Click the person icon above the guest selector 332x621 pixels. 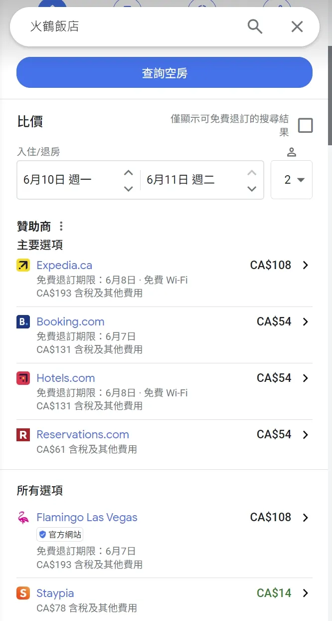292,151
